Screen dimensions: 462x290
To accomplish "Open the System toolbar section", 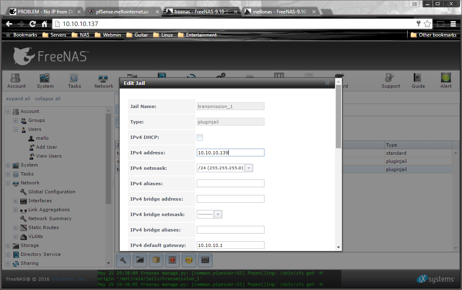I will 45,81.
